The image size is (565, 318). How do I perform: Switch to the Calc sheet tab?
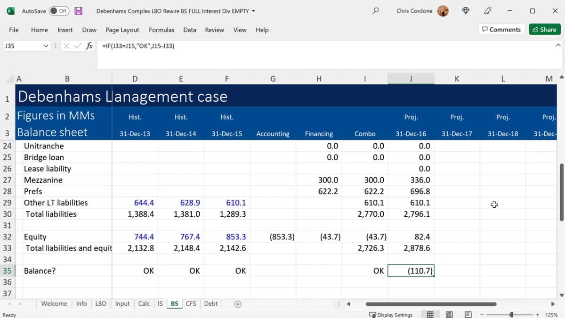pos(144,304)
